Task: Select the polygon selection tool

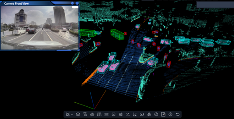Action: (x=68, y=114)
